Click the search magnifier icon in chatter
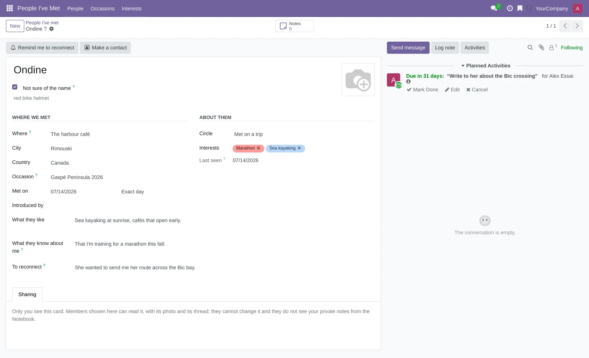Screen dimensions: 589x358 (530, 48)
